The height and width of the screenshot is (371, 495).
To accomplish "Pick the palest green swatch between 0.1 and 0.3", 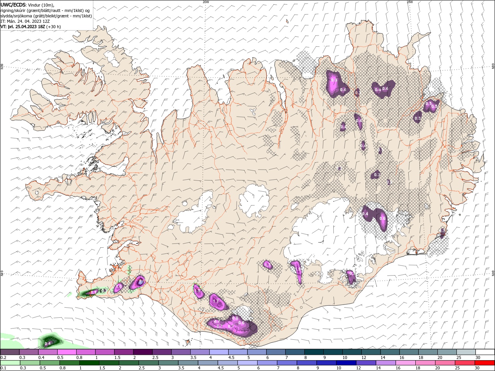I will point(10,363).
